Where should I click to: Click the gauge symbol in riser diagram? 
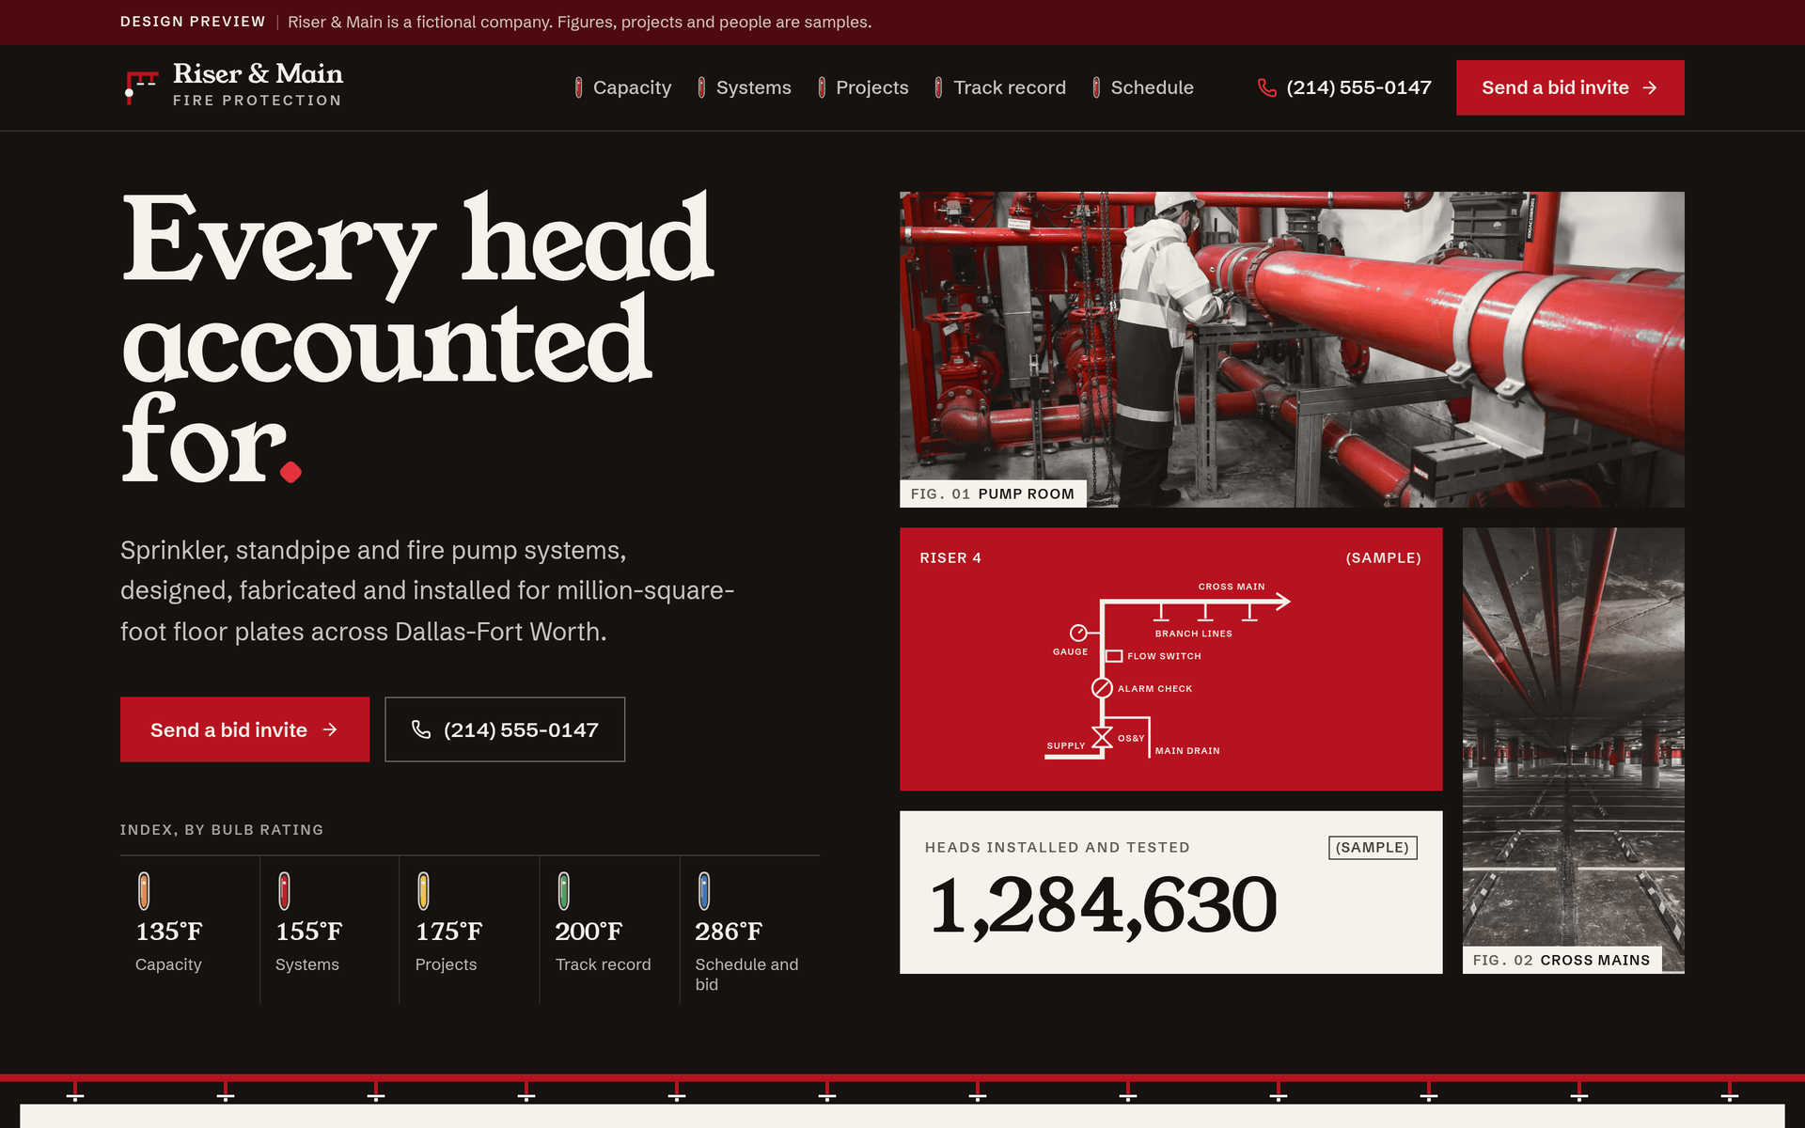click(x=1078, y=633)
